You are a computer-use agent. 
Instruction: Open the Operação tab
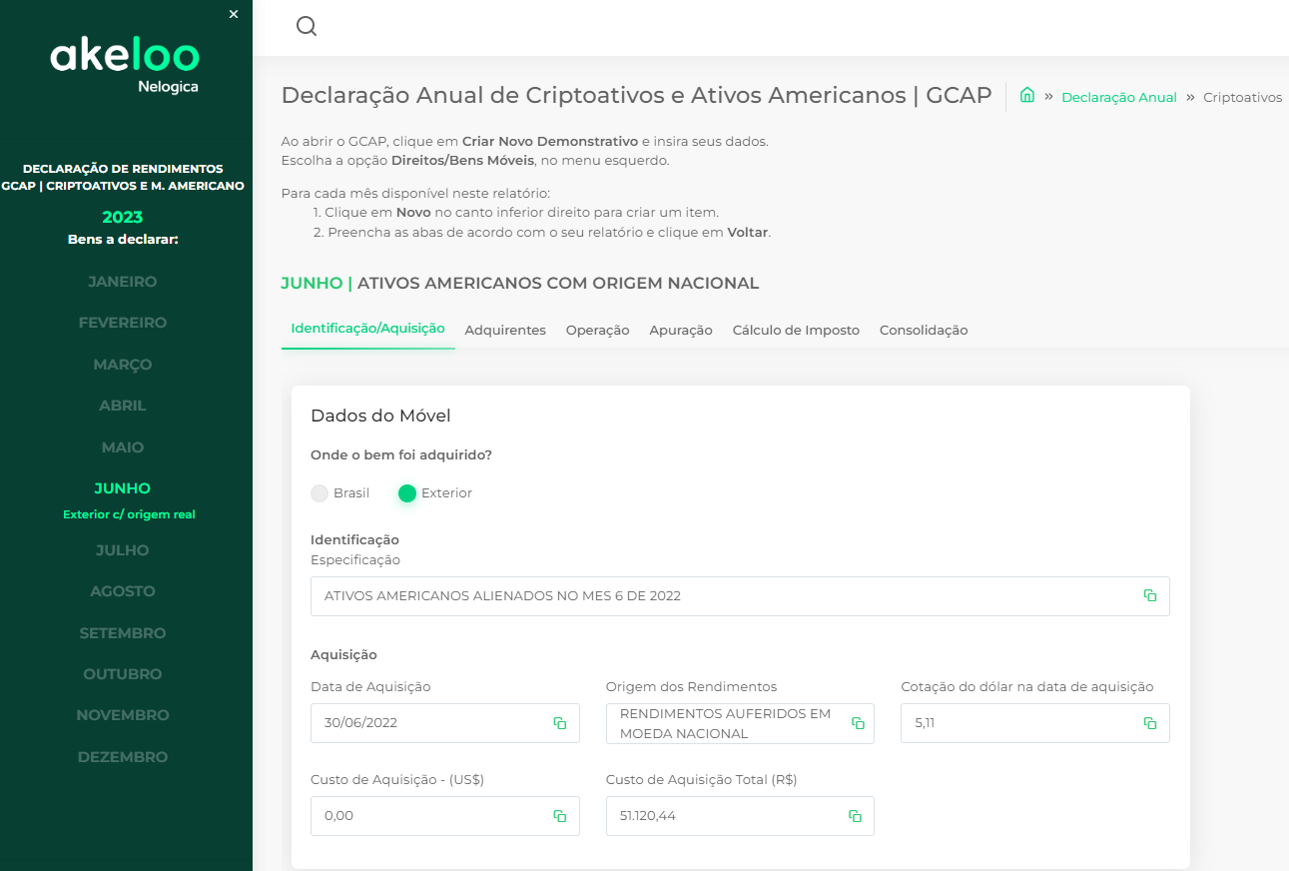click(597, 331)
